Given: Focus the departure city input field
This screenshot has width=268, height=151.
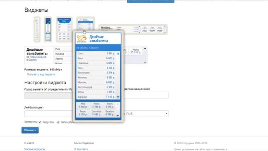Looking at the screenshot, I should (49, 95).
